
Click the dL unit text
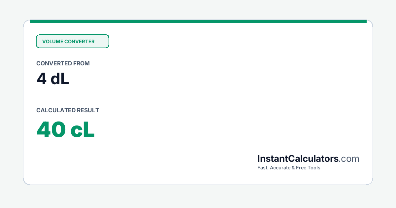pos(60,79)
